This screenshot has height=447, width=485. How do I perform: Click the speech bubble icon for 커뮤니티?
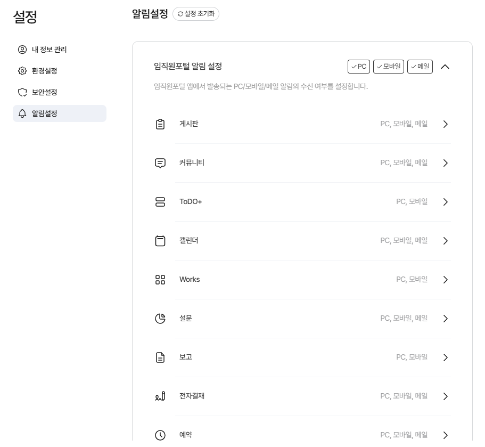click(160, 163)
